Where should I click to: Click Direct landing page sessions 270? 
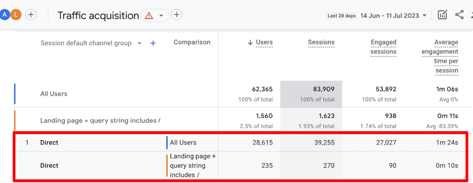[x=328, y=165]
